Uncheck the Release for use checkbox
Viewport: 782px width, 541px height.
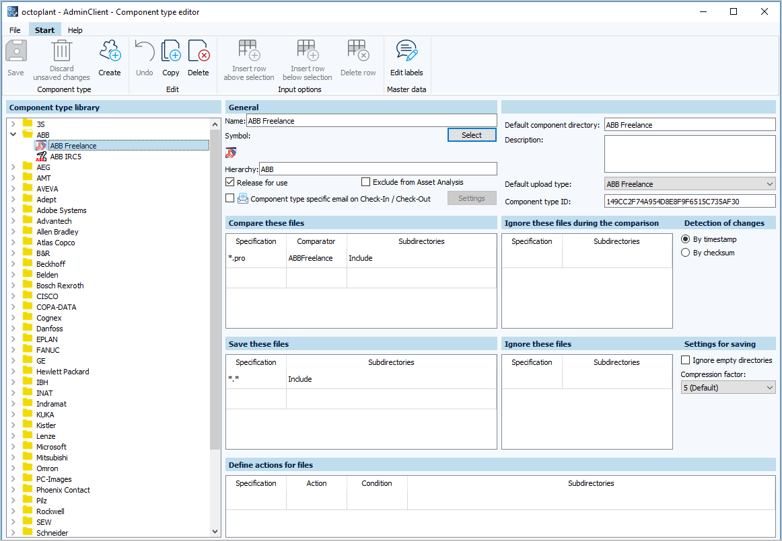point(230,181)
